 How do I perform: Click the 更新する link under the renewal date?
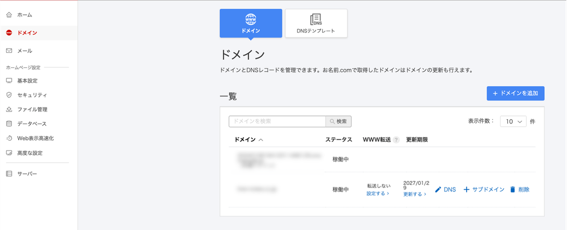(414, 194)
